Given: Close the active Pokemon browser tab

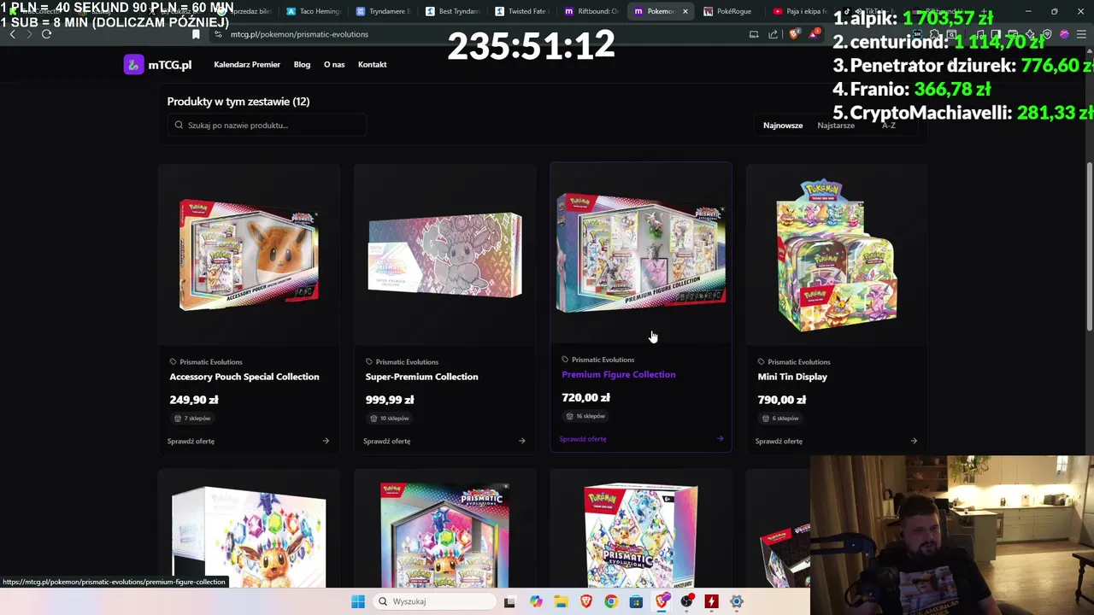Looking at the screenshot, I should (685, 11).
